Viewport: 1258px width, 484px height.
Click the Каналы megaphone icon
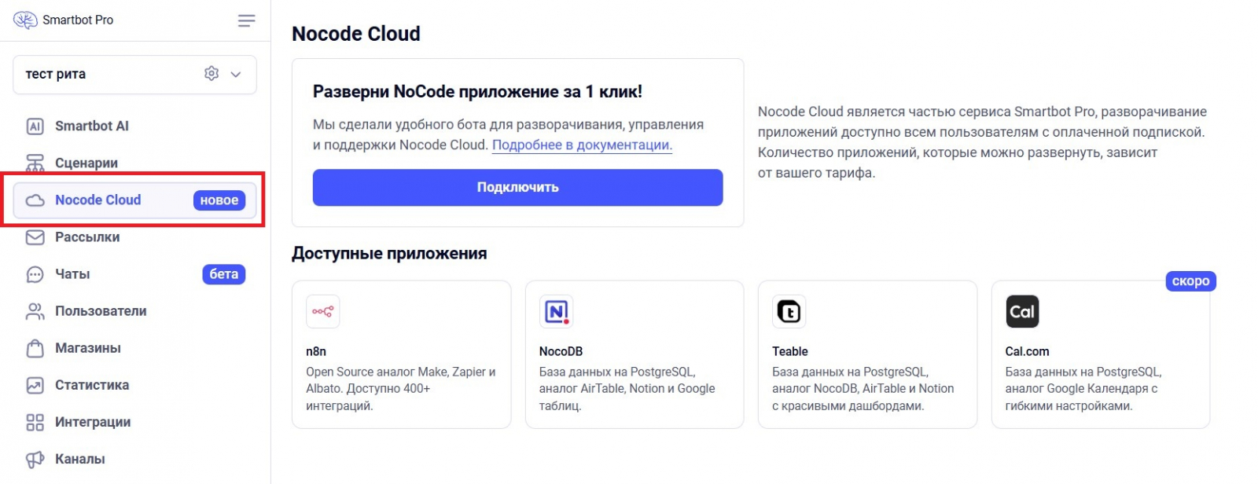[35, 459]
